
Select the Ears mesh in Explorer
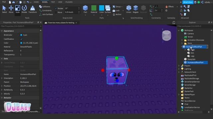(x=192, y=53)
